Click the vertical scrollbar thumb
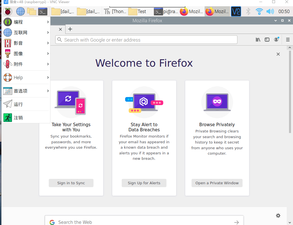 290,91
